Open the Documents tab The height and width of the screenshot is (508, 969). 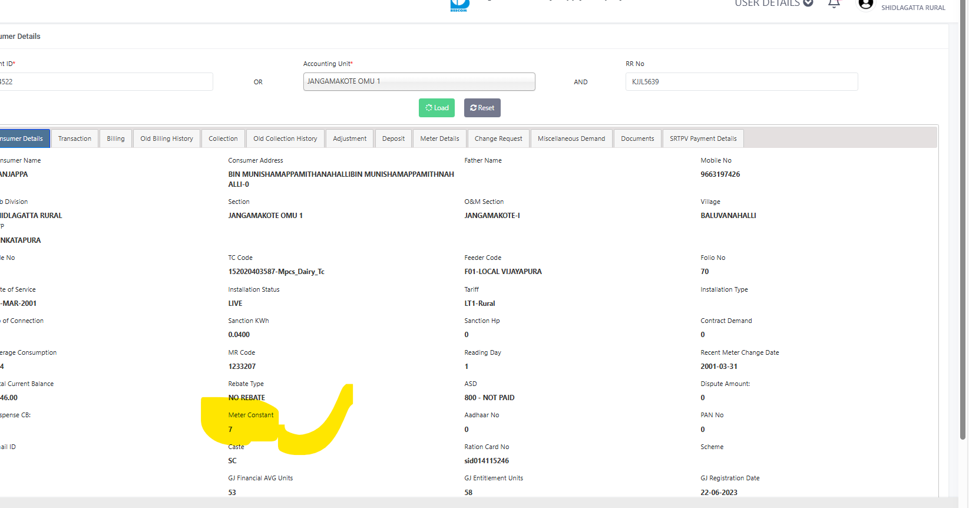click(x=637, y=139)
